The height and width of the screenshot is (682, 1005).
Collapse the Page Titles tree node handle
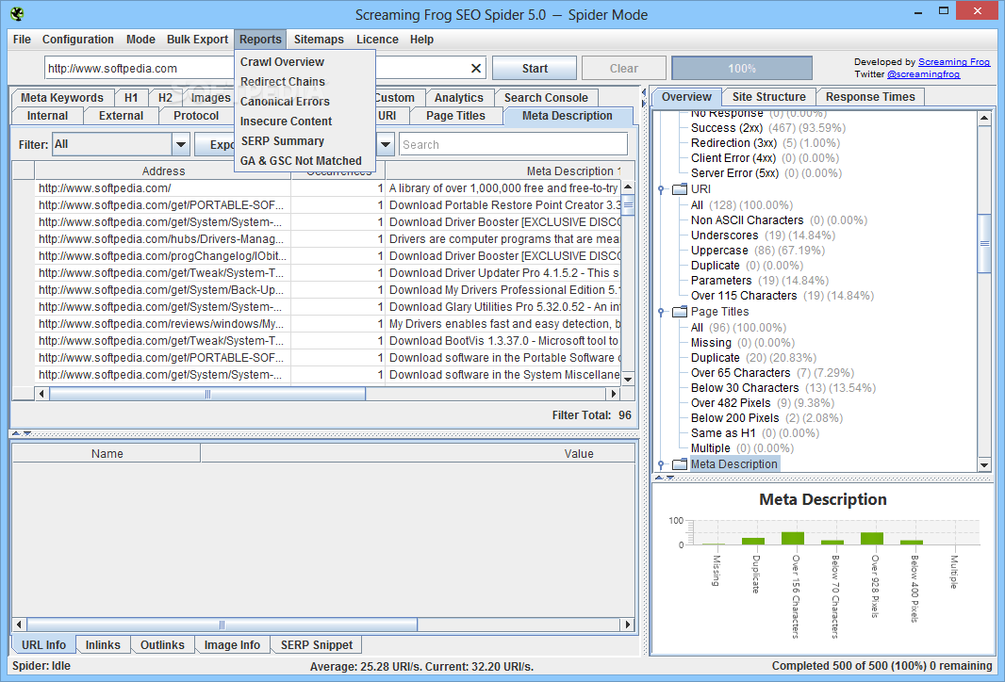(662, 312)
